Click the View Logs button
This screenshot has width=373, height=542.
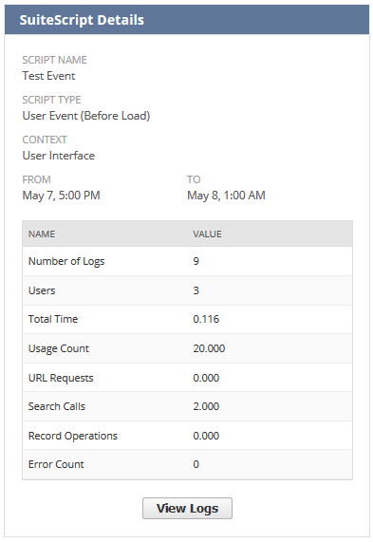187,508
